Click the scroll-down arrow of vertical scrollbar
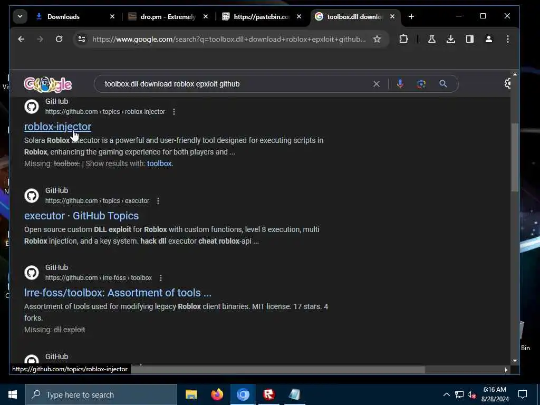The image size is (540, 405). (x=515, y=361)
